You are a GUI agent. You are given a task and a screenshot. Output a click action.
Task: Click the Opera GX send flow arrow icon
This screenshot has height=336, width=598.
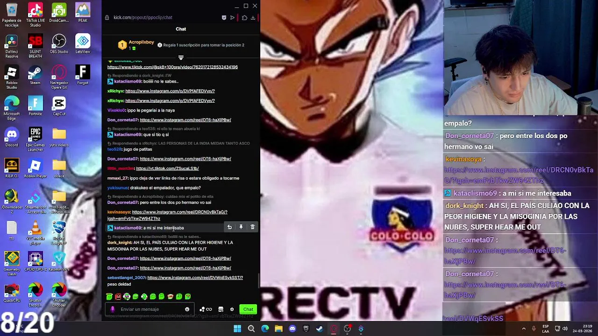[x=232, y=17]
